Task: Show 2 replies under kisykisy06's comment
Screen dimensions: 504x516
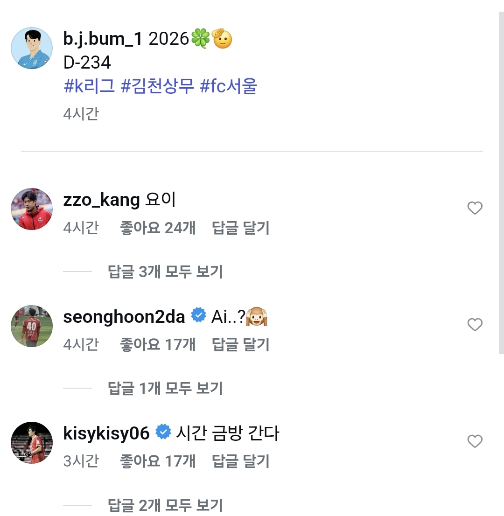Action: [165, 505]
